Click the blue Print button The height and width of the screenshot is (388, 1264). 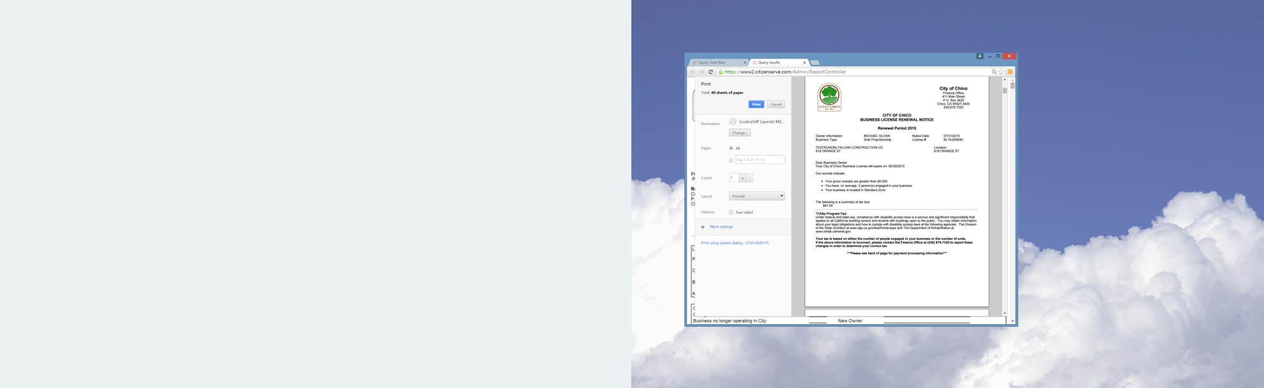756,105
